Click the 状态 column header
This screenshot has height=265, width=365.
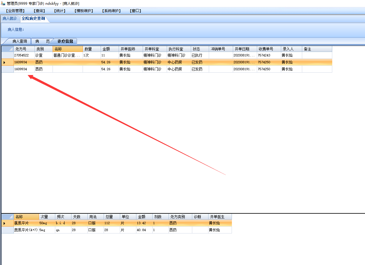(200, 49)
